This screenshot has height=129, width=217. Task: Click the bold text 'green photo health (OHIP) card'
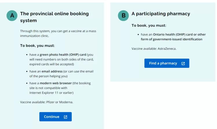coord(63,55)
